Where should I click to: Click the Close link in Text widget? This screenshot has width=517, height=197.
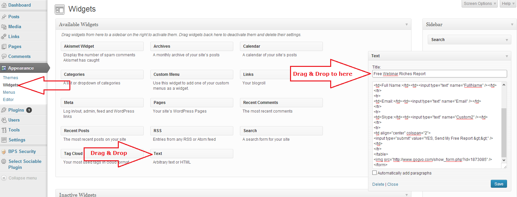[x=393, y=184]
